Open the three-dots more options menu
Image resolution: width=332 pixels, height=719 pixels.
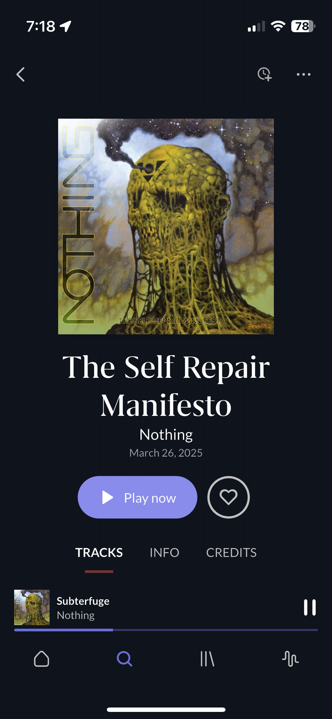click(304, 74)
